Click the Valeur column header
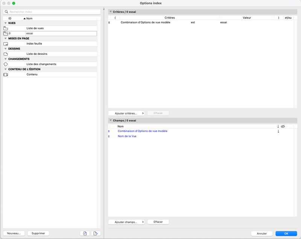Image resolution: width=301 pixels, height=239 pixels. 247,18
